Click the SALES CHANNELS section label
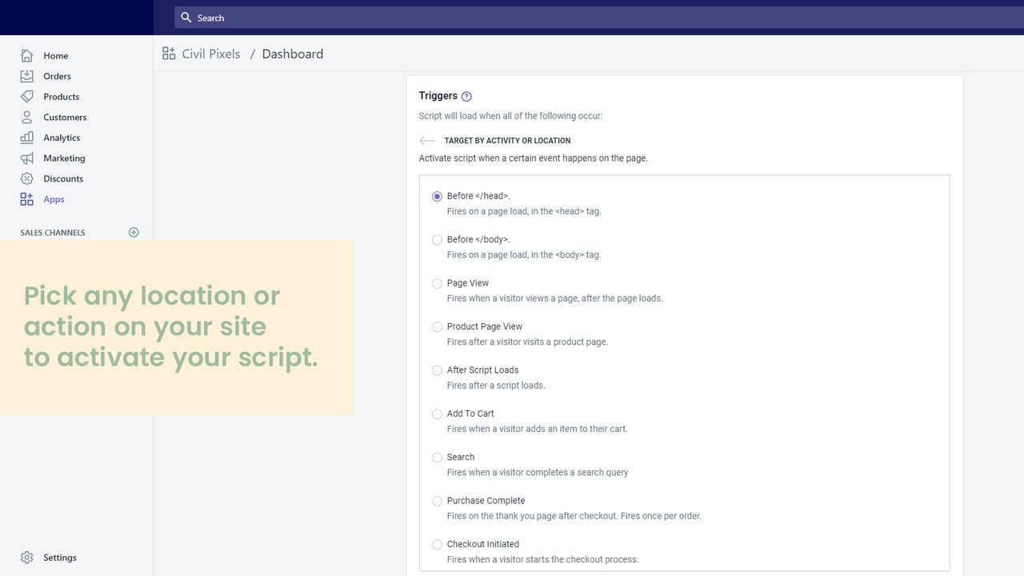The height and width of the screenshot is (576, 1024). pyautogui.click(x=53, y=233)
